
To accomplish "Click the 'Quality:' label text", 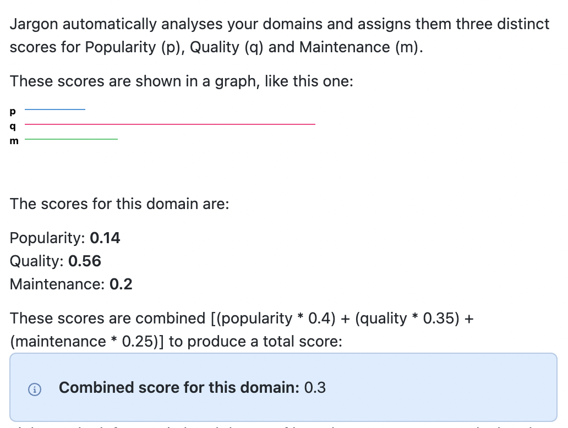I will coord(36,261).
